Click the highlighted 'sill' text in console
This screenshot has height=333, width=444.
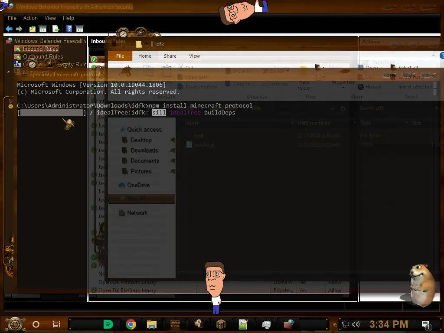[159, 112]
